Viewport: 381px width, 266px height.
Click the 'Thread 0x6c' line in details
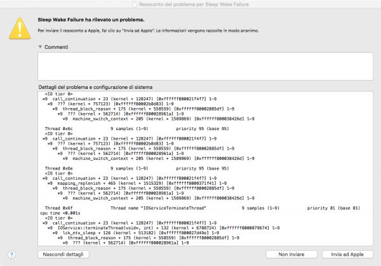coord(137,129)
